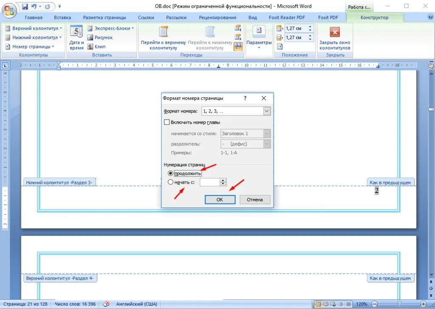
Task: Expand Экспресс-блоки dropdown
Action: pos(111,28)
